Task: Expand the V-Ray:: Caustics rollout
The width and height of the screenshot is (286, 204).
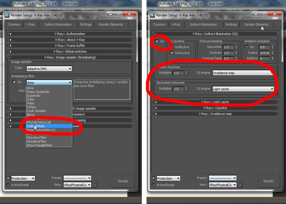Action: tap(215, 108)
